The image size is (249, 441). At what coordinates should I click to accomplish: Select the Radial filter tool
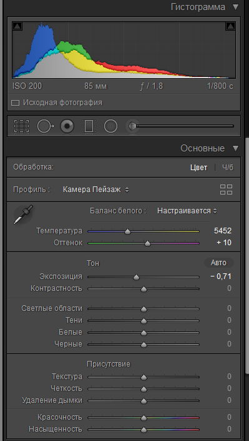pyautogui.click(x=110, y=126)
